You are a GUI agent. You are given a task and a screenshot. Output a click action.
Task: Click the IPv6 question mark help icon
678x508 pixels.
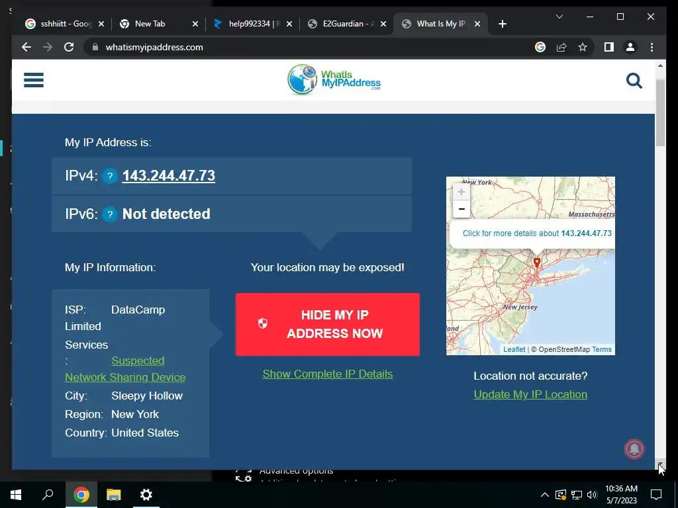pos(110,214)
